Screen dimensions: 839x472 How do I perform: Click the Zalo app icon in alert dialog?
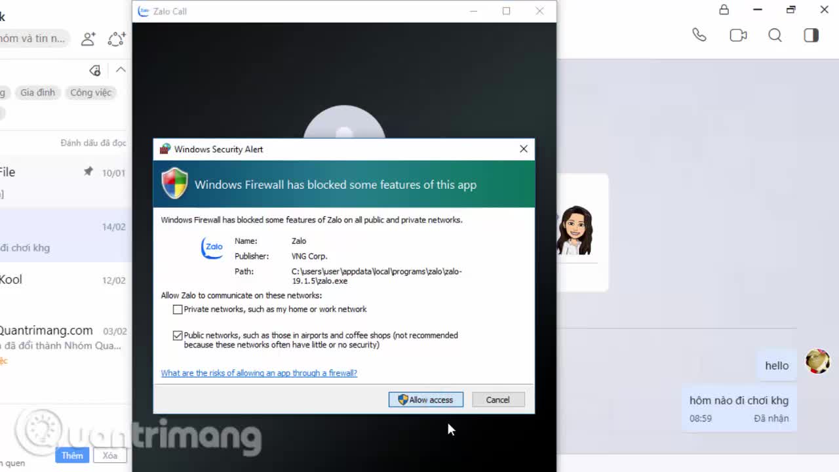212,248
